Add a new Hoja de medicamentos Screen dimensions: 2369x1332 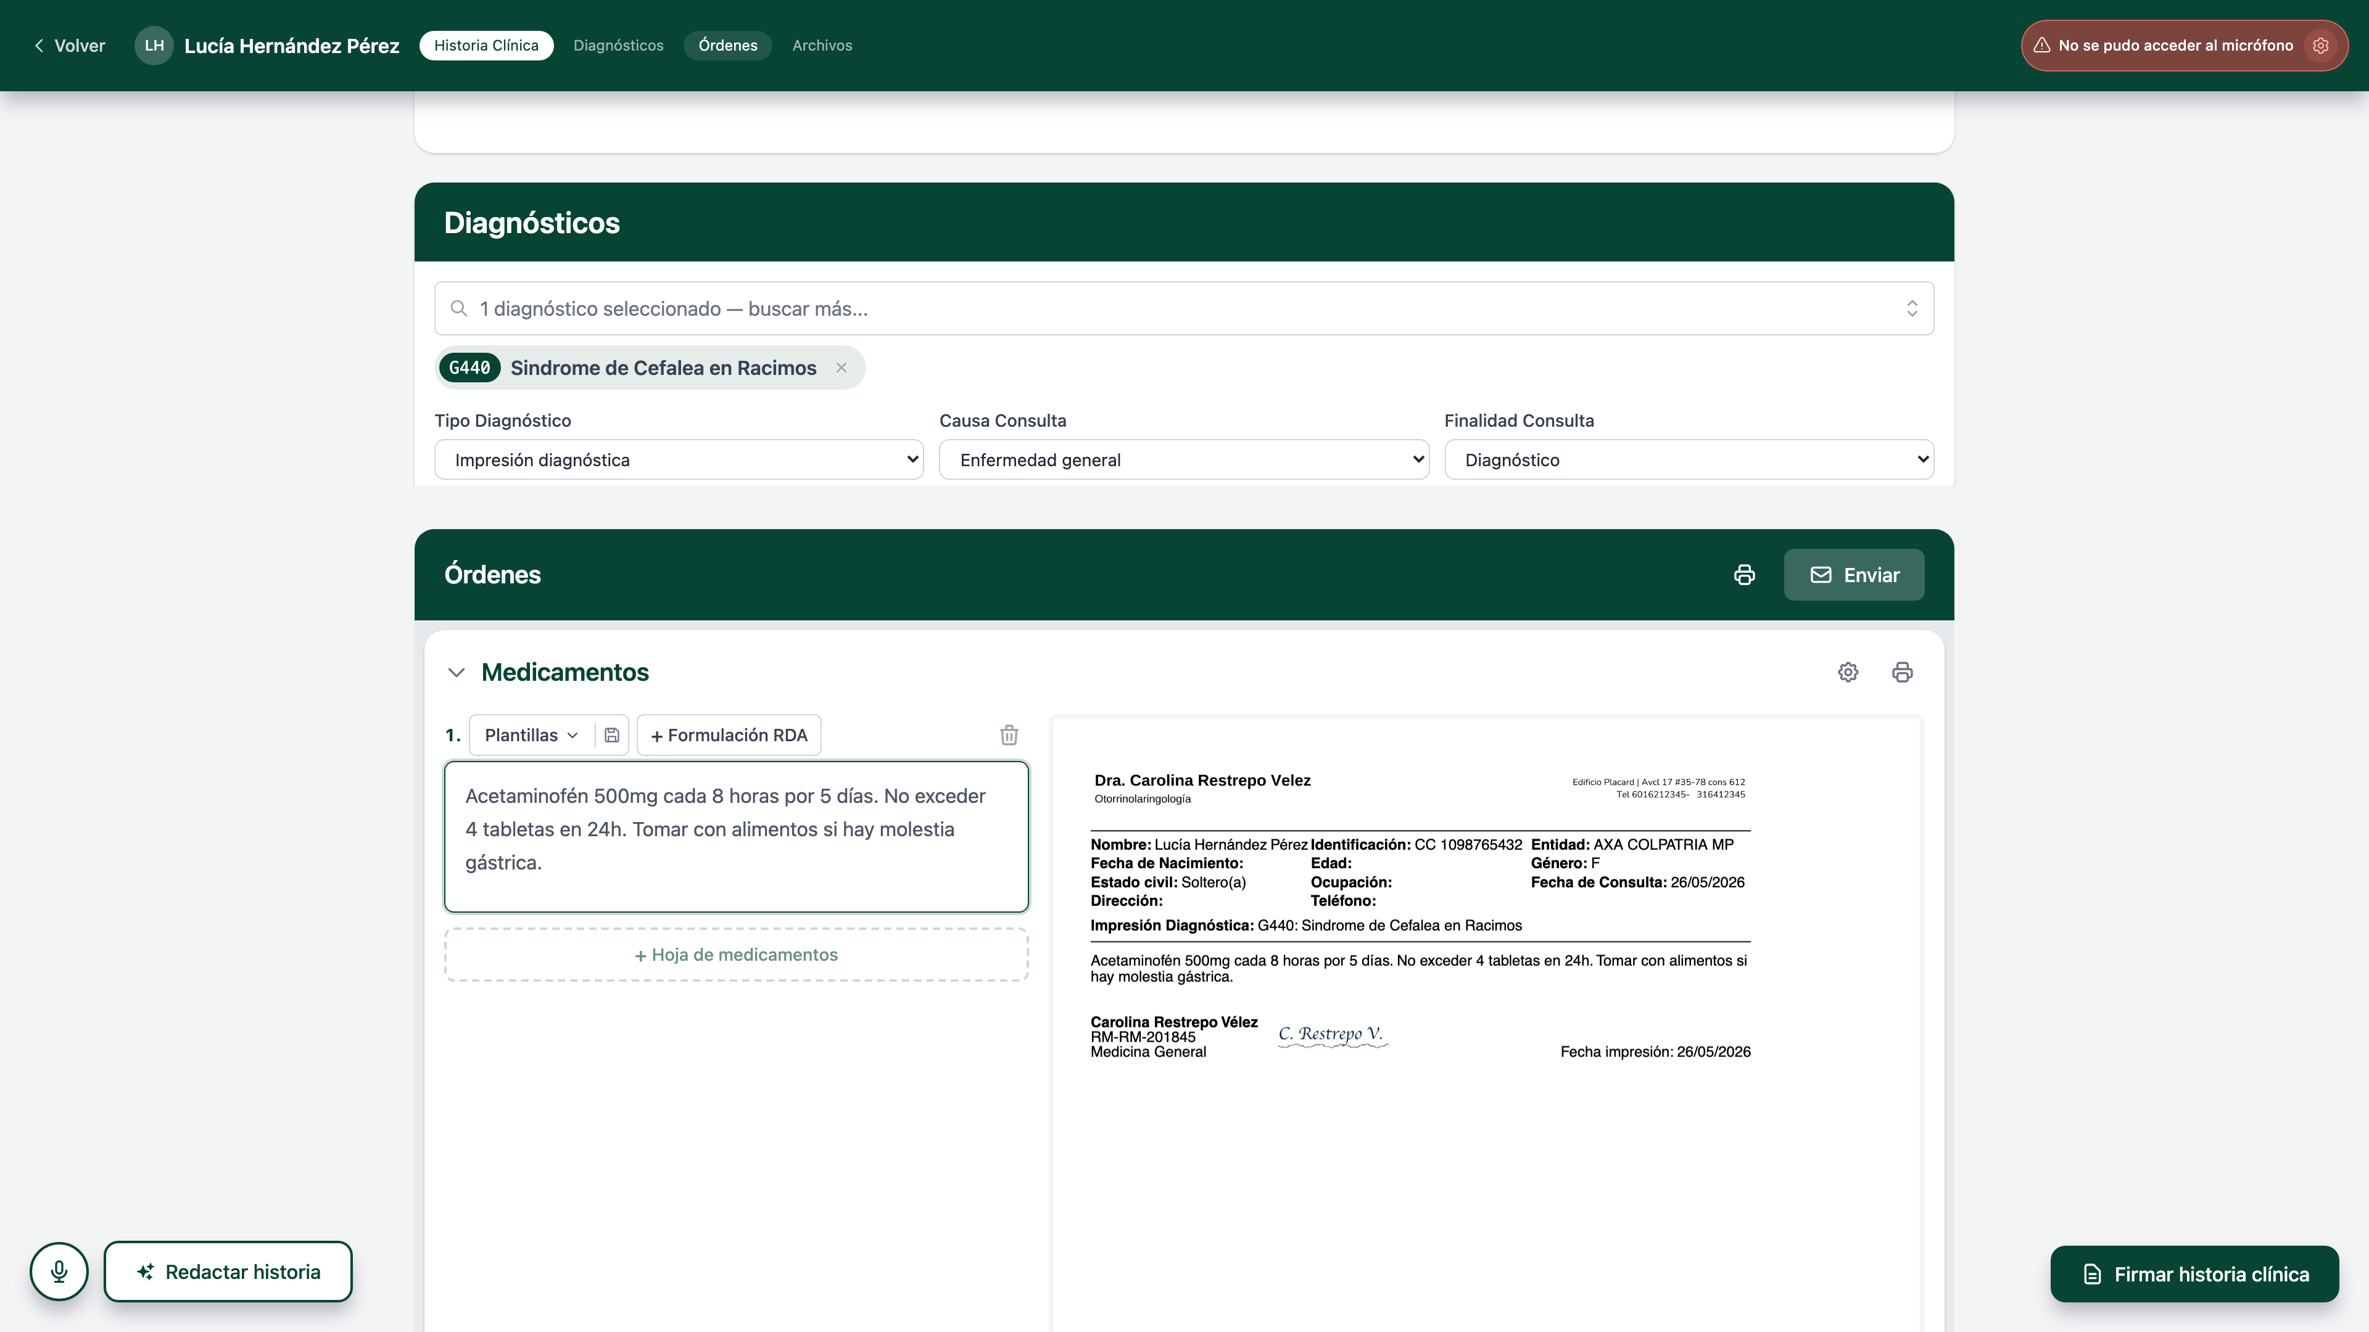pyautogui.click(x=736, y=954)
